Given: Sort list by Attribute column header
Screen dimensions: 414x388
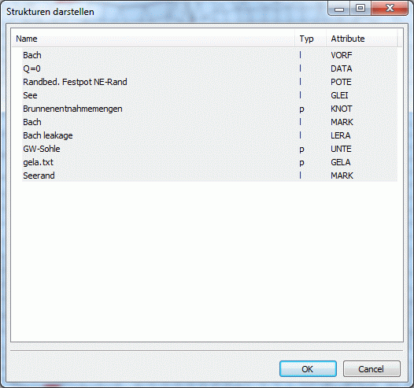Looking at the screenshot, I should [362, 39].
